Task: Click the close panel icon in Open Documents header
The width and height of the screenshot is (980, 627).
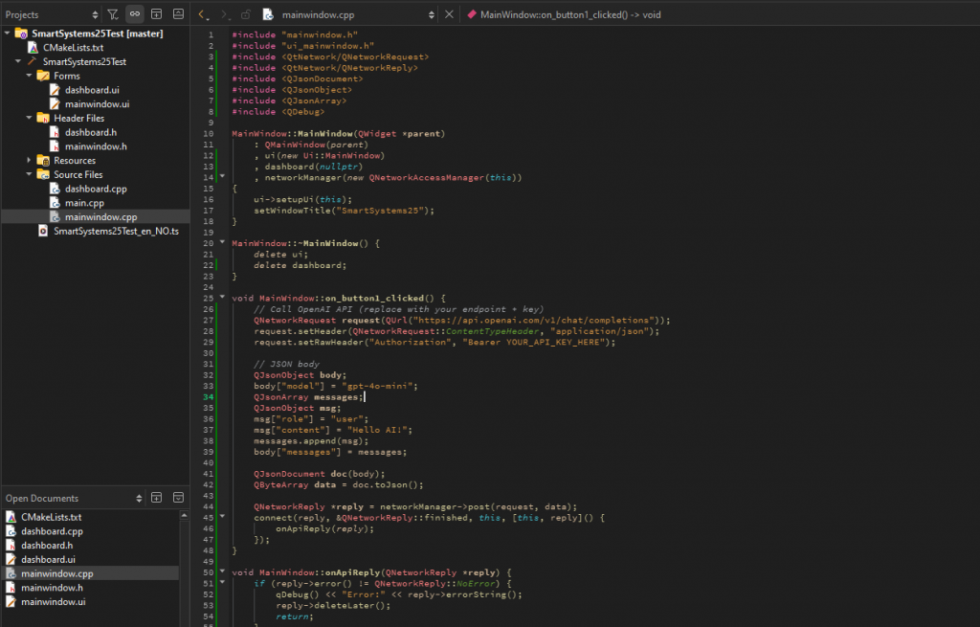Action: click(178, 498)
